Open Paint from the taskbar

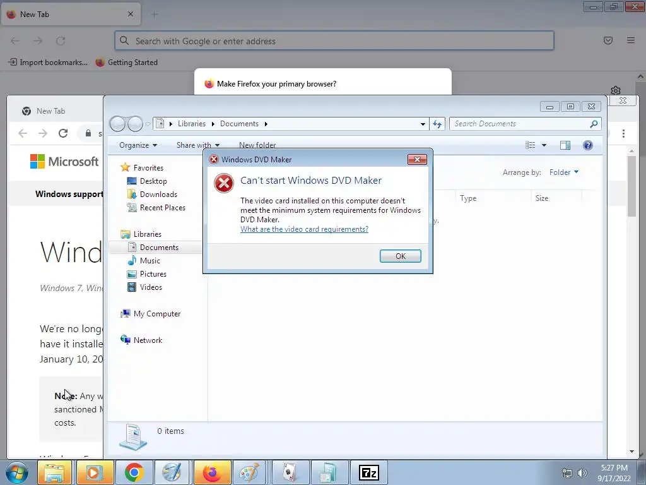250,472
